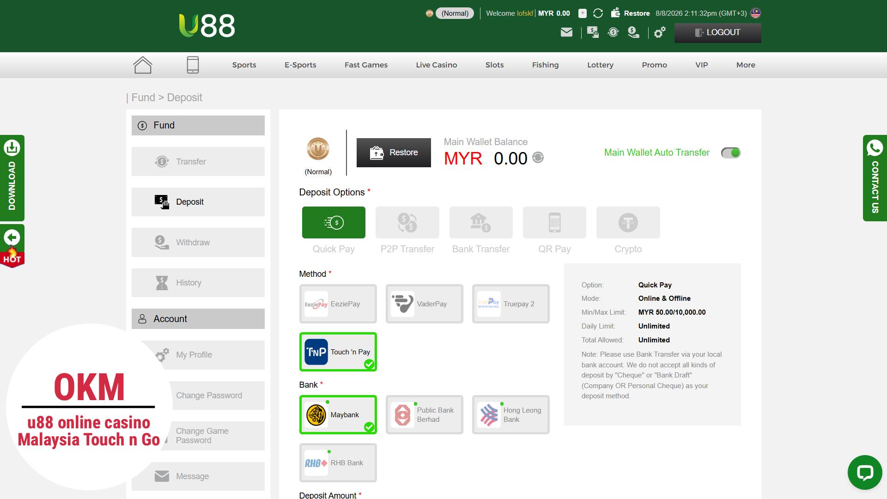Open the Sports menu
This screenshot has width=887, height=499.
point(244,65)
